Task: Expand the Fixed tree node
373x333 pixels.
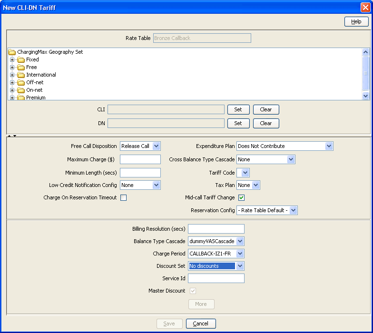Action: point(12,60)
